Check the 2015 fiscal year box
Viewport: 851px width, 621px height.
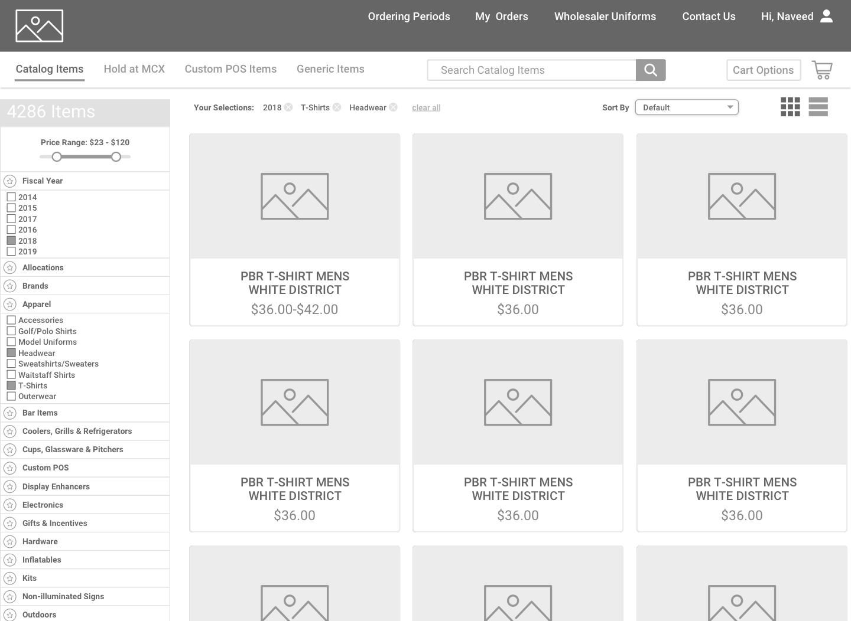[11, 207]
